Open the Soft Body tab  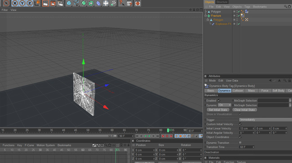pos(278,91)
